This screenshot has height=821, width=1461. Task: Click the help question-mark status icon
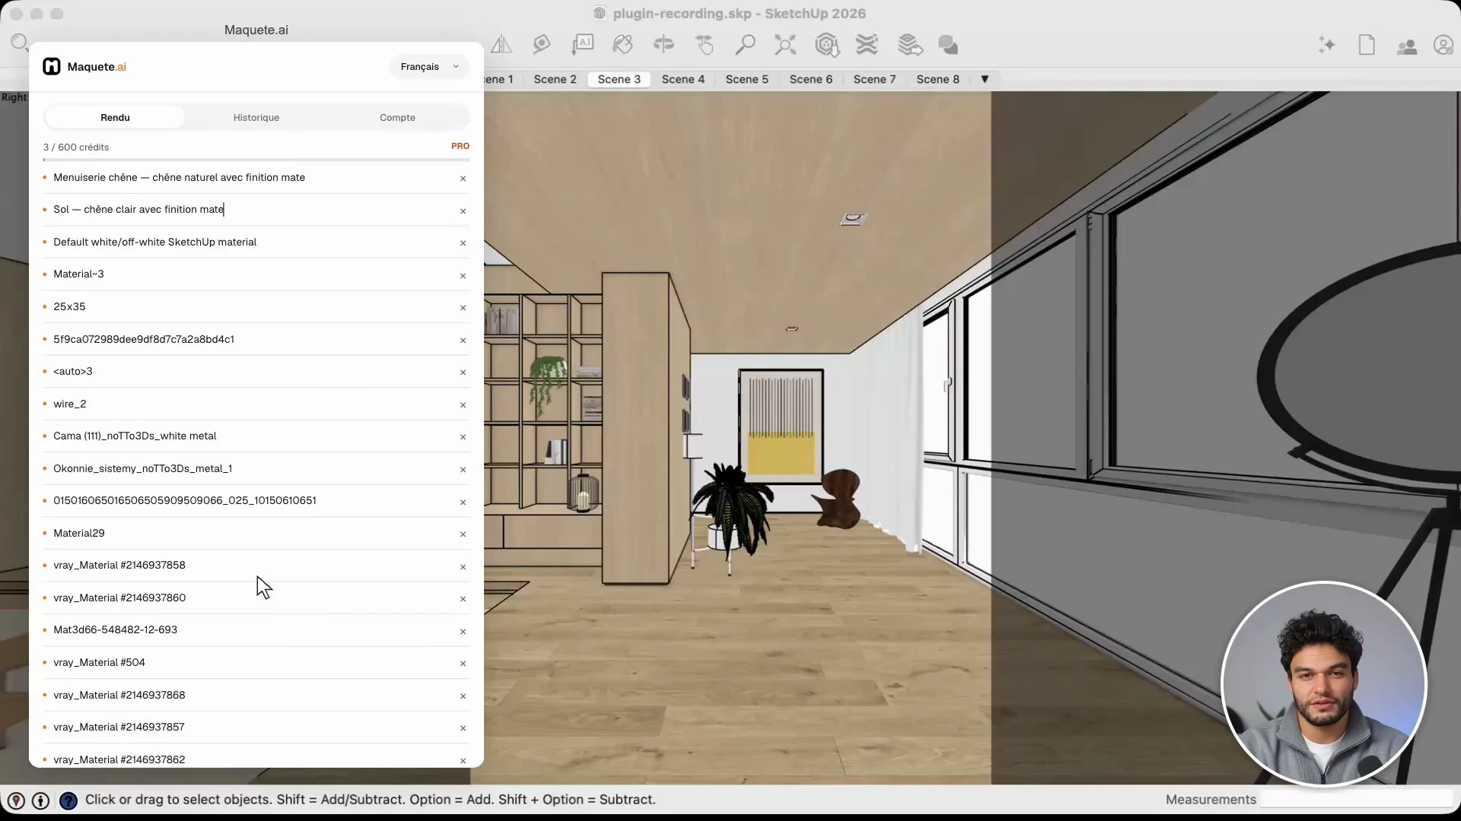pyautogui.click(x=68, y=800)
